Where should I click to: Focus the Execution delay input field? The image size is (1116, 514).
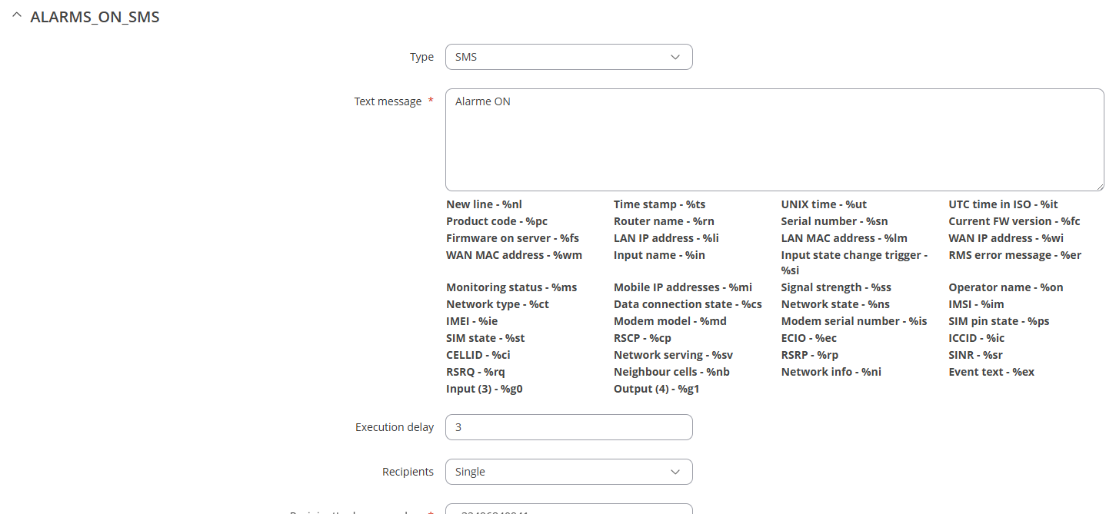point(568,427)
